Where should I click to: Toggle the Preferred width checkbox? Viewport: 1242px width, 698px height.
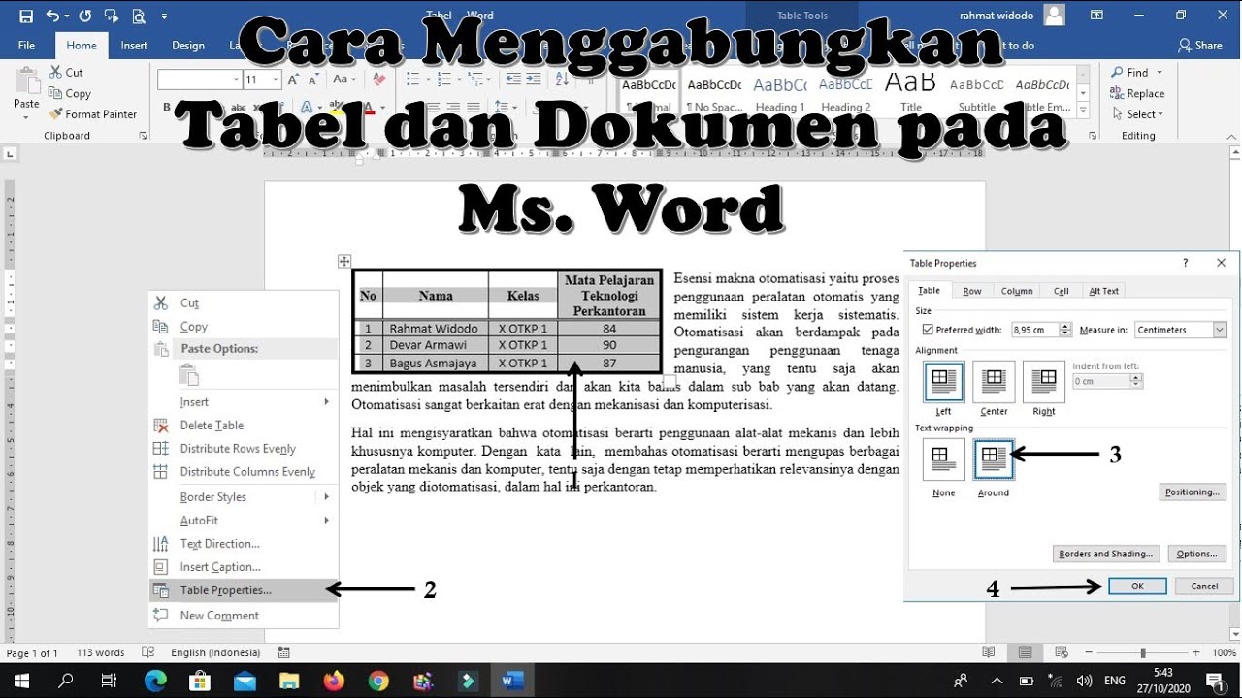coord(928,330)
